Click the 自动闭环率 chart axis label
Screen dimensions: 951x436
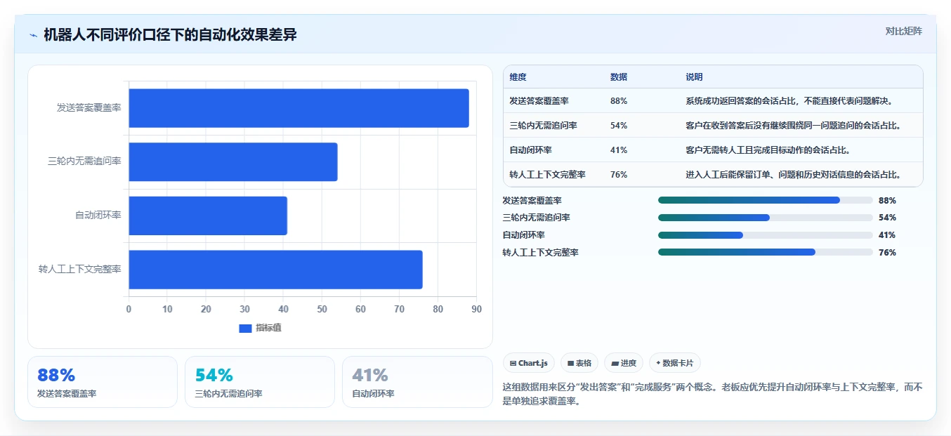tap(98, 216)
